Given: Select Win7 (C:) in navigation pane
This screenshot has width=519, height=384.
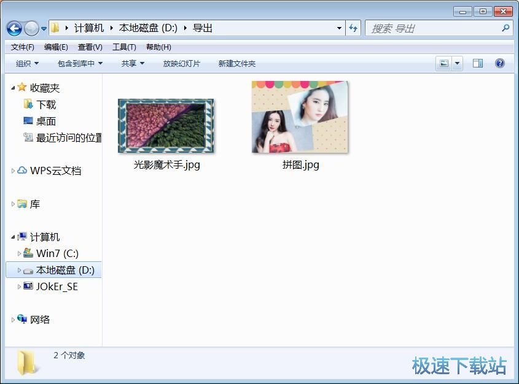Looking at the screenshot, I should pos(57,253).
